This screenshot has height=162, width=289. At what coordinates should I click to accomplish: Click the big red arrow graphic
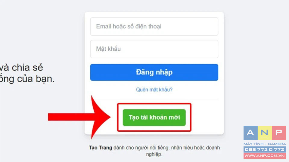point(79,117)
